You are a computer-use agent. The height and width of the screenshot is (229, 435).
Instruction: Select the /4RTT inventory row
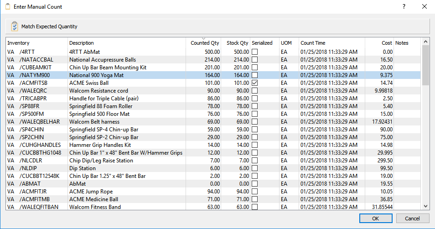(213, 52)
